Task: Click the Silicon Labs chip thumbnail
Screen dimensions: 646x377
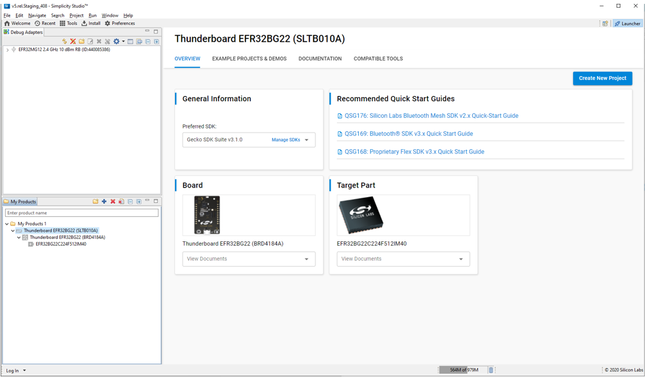Action: coord(361,216)
